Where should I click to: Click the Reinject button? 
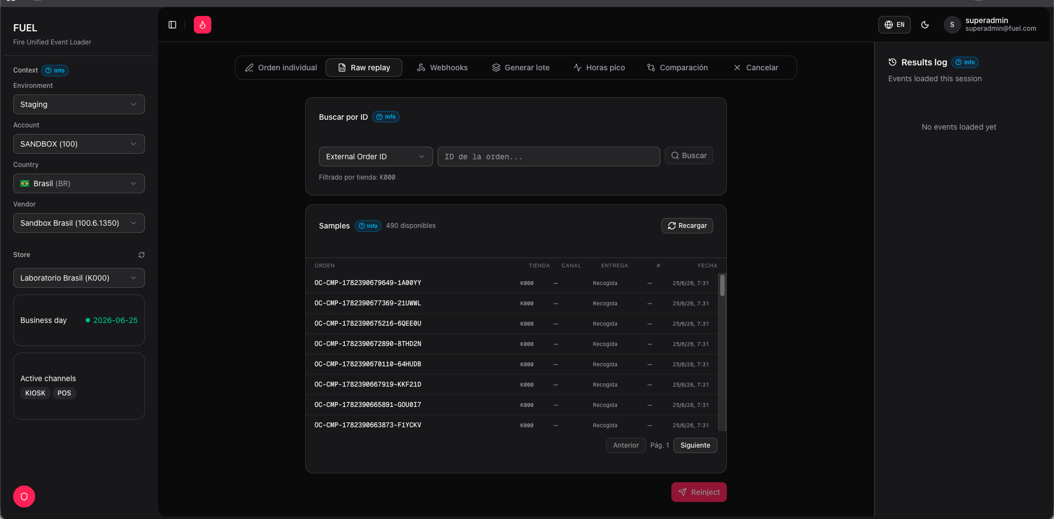coord(699,492)
